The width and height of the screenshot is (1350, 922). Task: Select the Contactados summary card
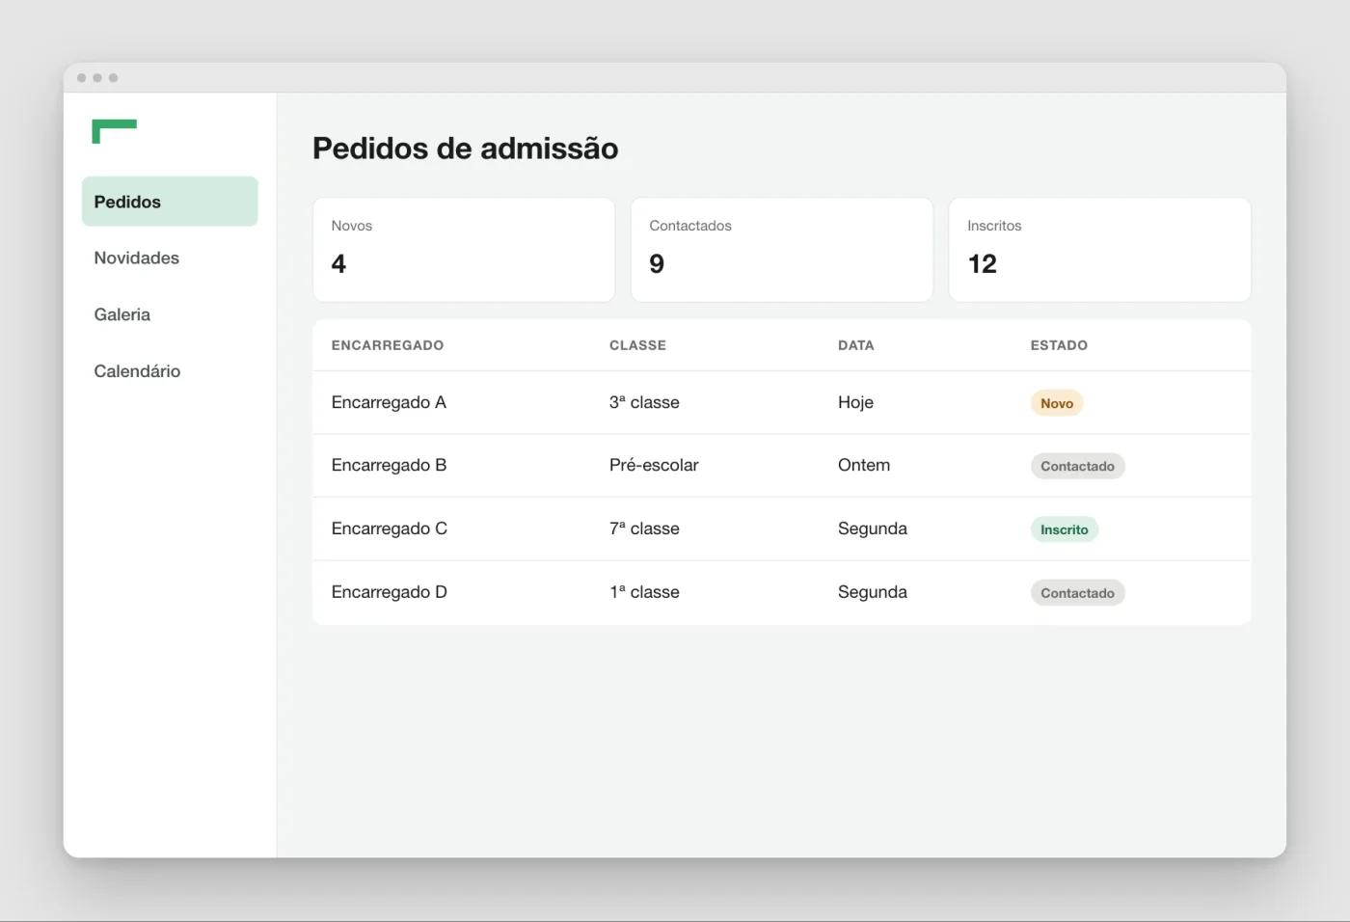pyautogui.click(x=782, y=250)
